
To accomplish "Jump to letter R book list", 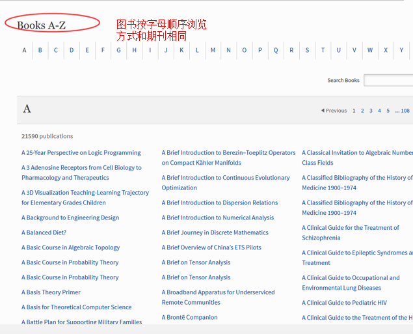I will pyautogui.click(x=291, y=50).
